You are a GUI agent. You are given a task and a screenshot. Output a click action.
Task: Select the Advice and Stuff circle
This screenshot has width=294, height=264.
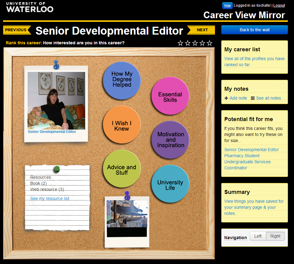pos(122,169)
